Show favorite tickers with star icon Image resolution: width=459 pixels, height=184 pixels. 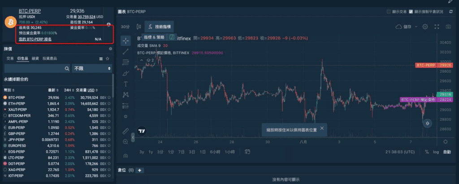pyautogui.click(x=108, y=59)
